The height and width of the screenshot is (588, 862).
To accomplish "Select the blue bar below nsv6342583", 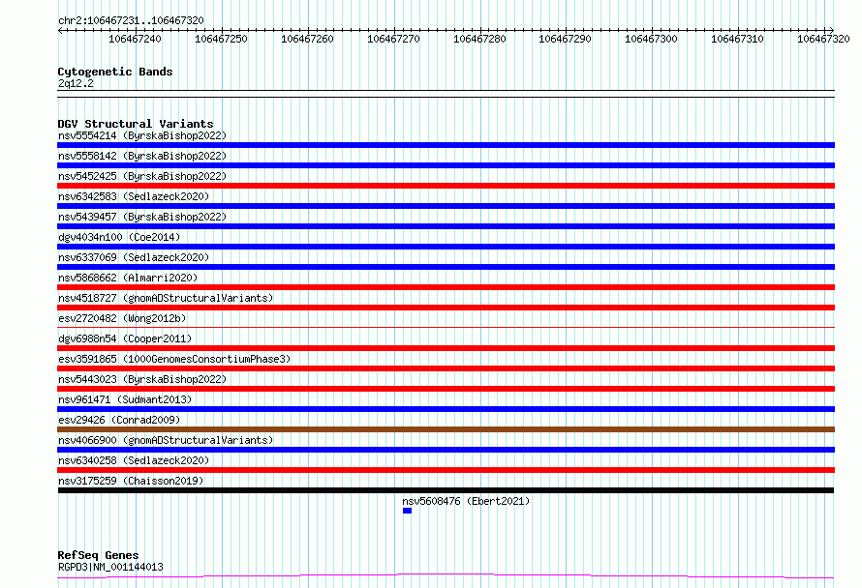I will click(446, 206).
